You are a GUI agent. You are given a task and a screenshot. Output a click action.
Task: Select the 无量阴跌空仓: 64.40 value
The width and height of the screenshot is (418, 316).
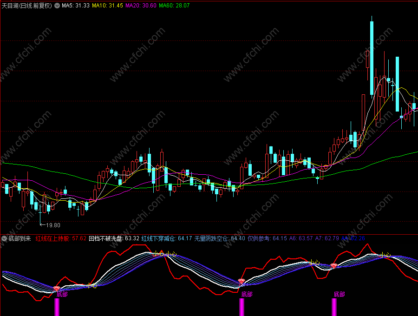tap(219, 238)
